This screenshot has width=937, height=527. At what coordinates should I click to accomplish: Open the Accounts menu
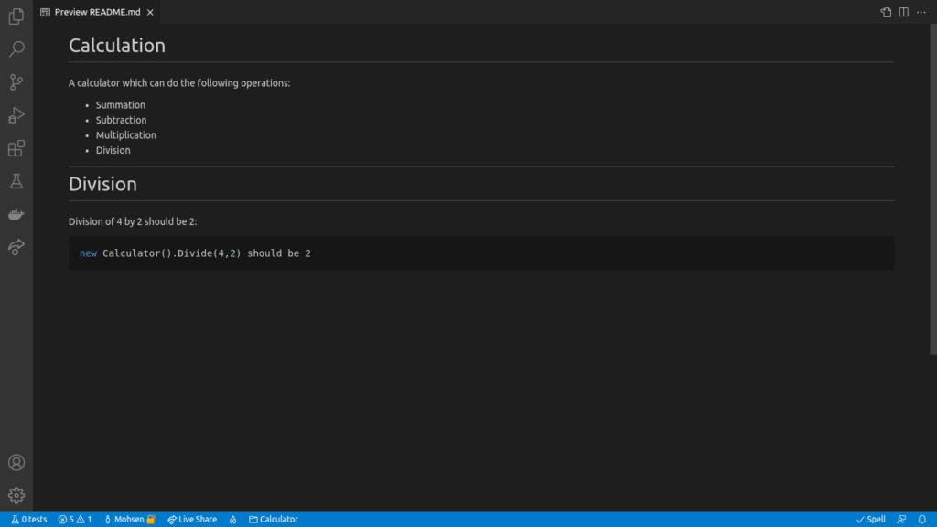tap(16, 462)
